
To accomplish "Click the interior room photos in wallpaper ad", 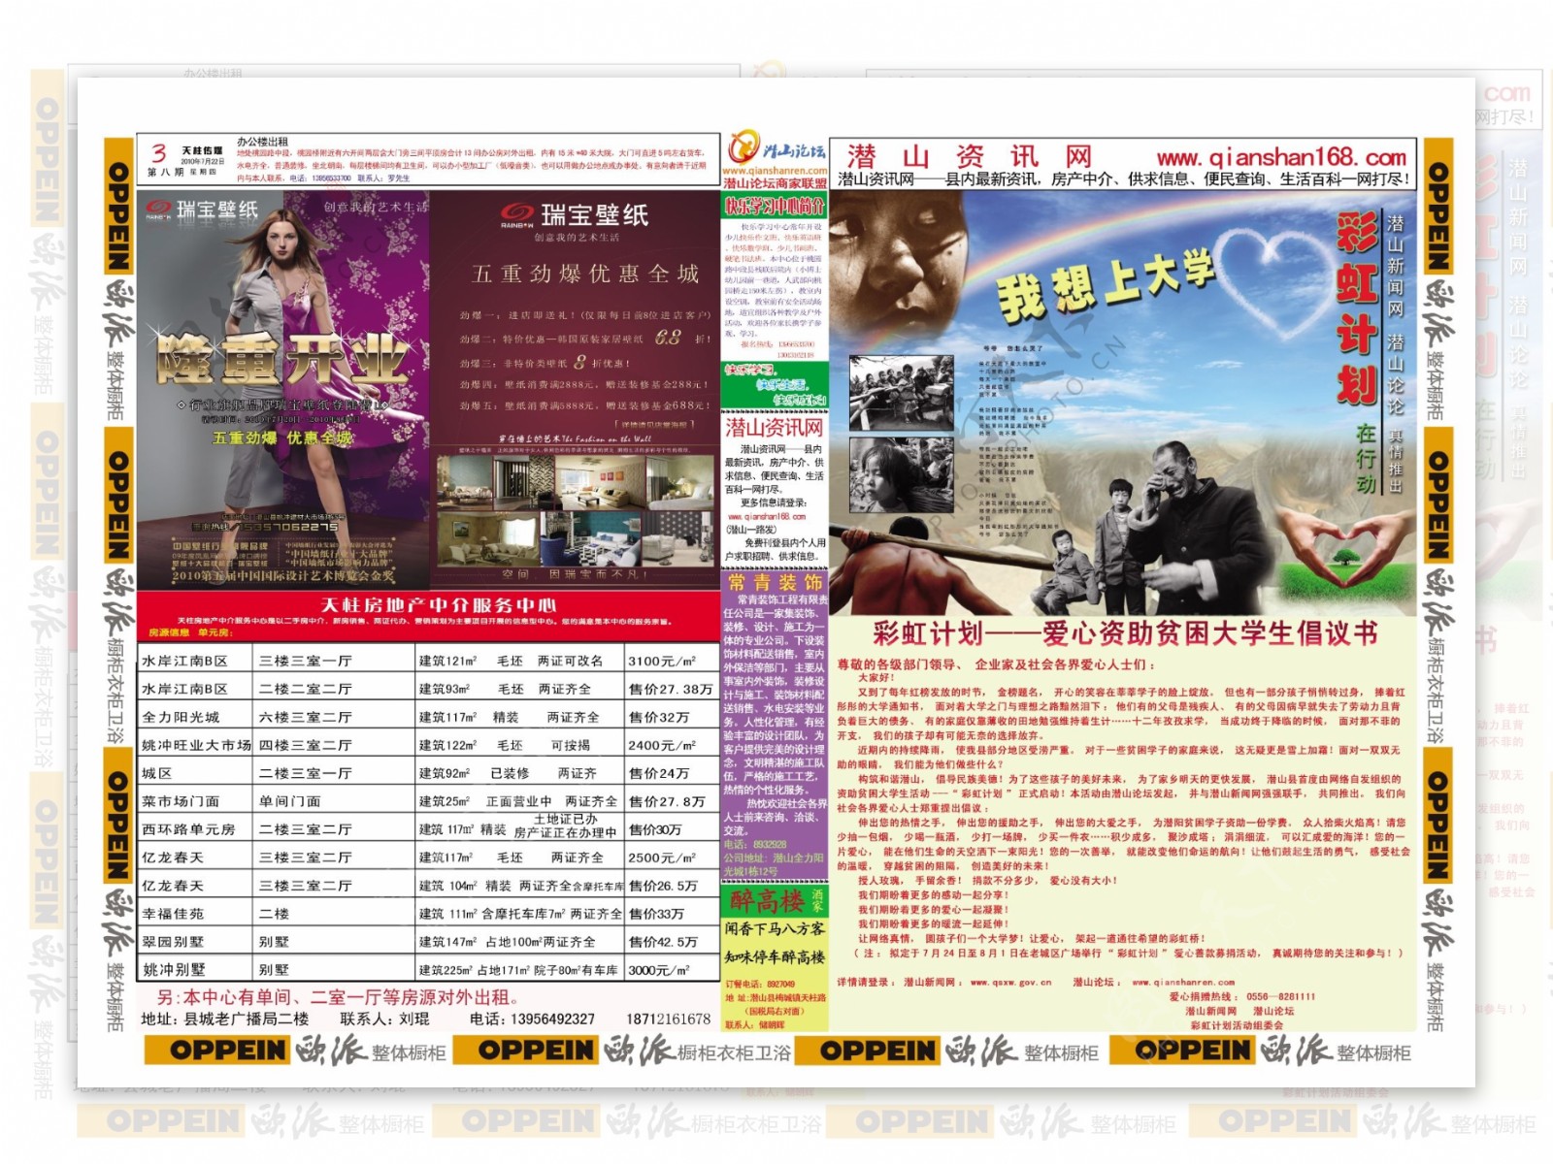I will point(576,511).
